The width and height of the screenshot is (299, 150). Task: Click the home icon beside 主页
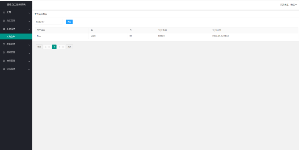pyautogui.click(x=4, y=12)
